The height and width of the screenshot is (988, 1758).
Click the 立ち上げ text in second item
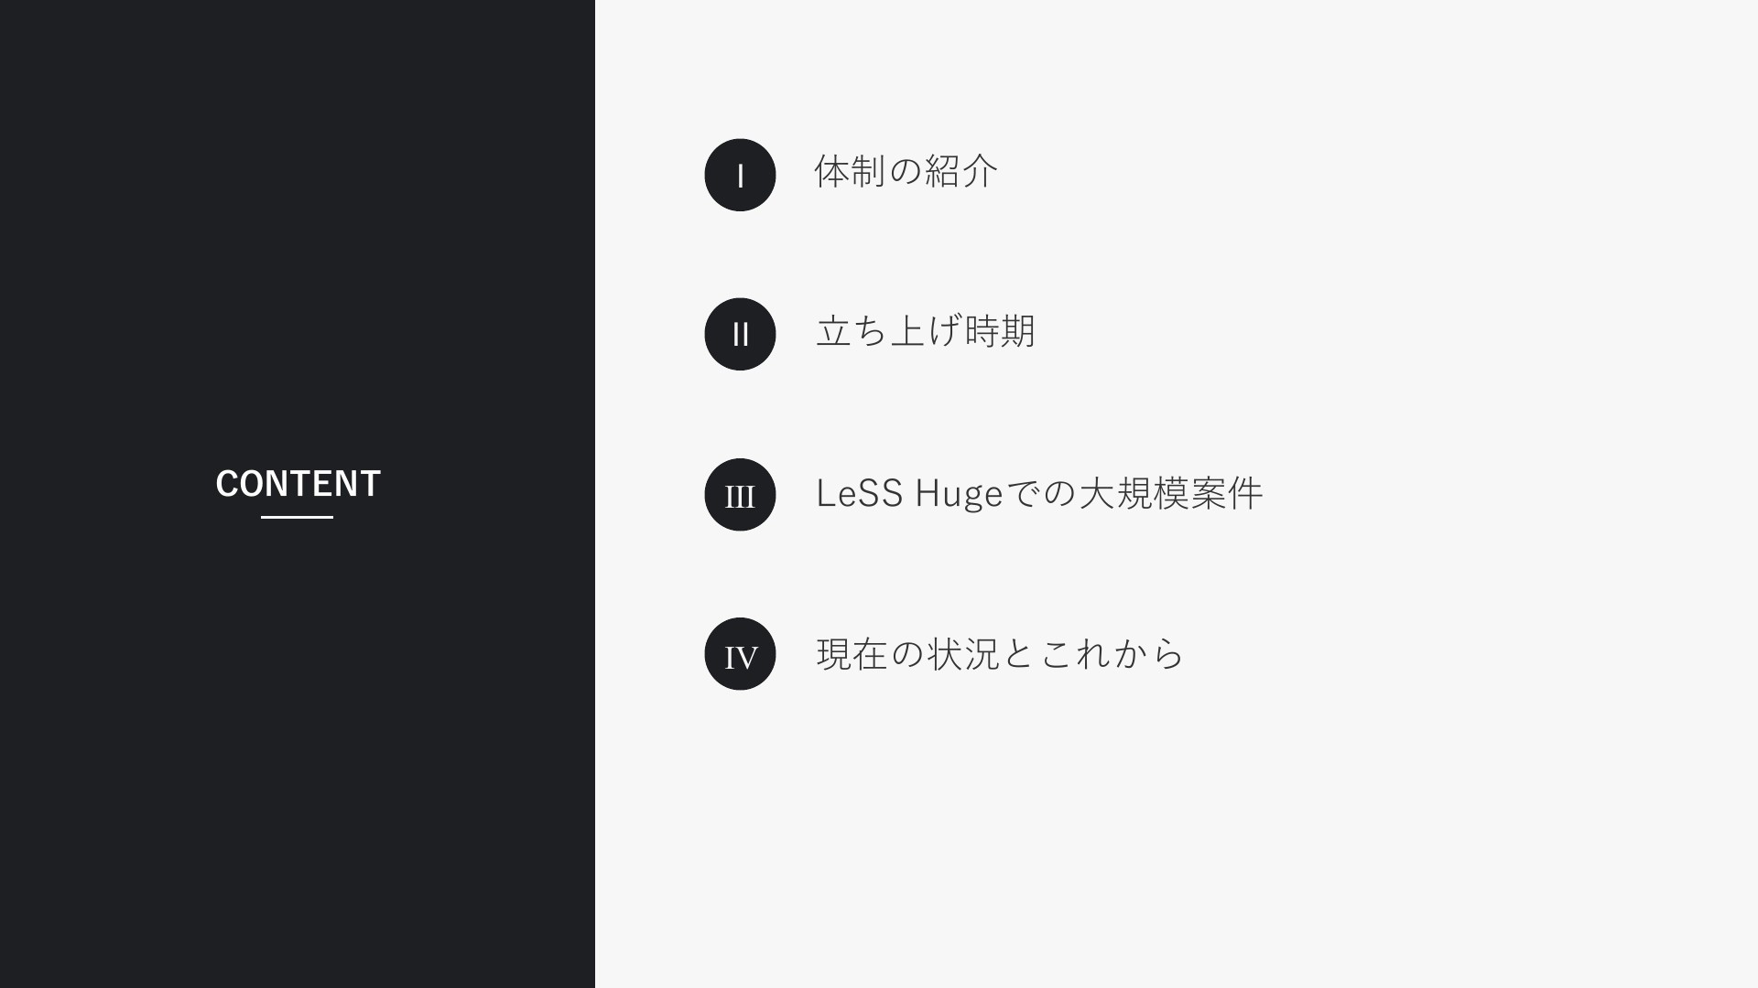click(x=888, y=331)
